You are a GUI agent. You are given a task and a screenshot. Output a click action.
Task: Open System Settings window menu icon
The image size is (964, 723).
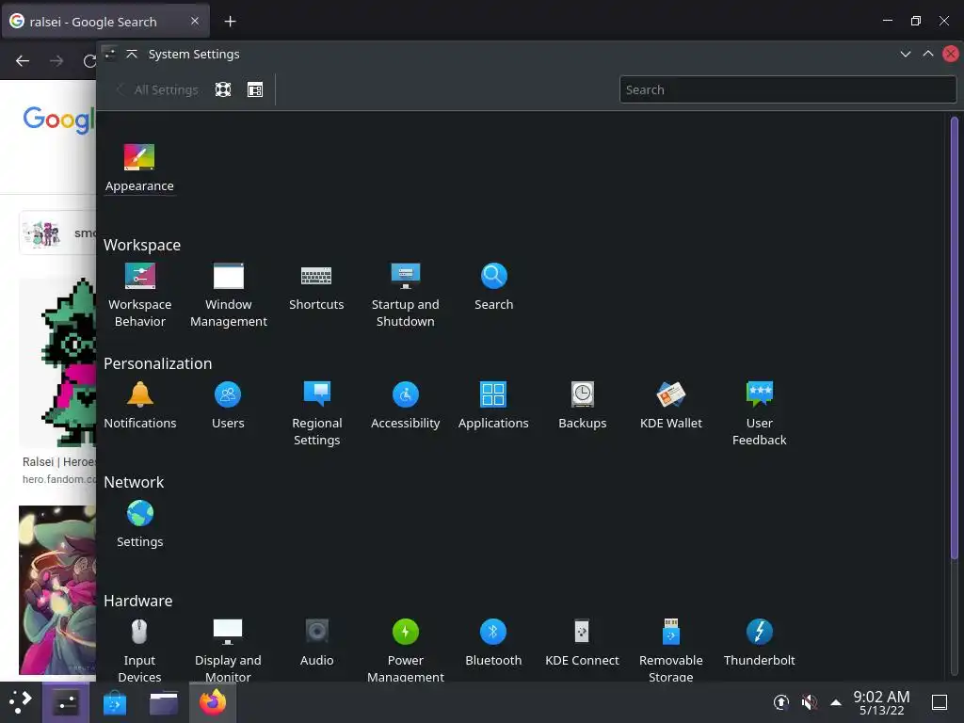pos(110,54)
